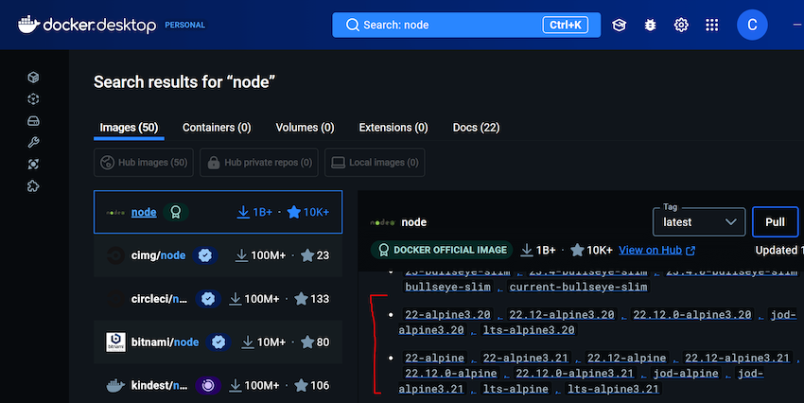804x403 pixels.
Task: Click verified publisher badge on circleci row
Action: [x=208, y=299]
